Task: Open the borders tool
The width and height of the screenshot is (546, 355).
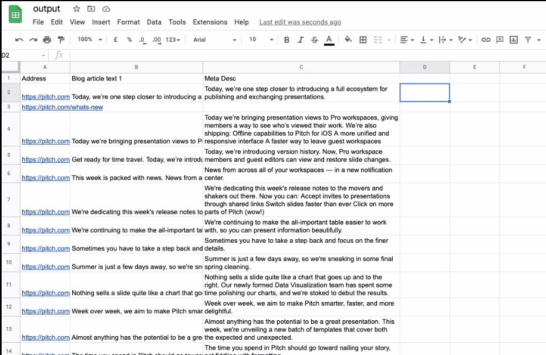Action: [x=363, y=40]
